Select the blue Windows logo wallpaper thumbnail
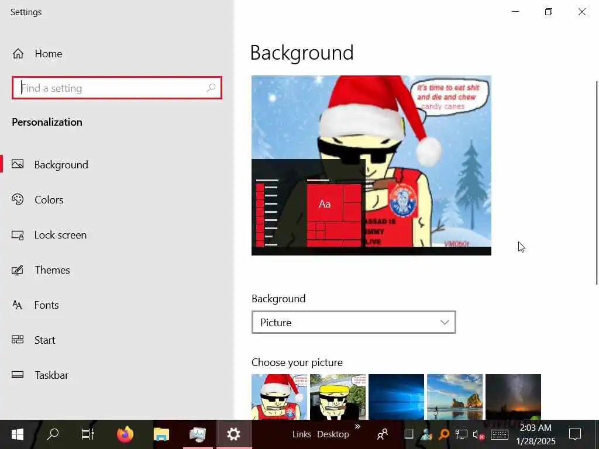The image size is (599, 449). pyautogui.click(x=396, y=397)
